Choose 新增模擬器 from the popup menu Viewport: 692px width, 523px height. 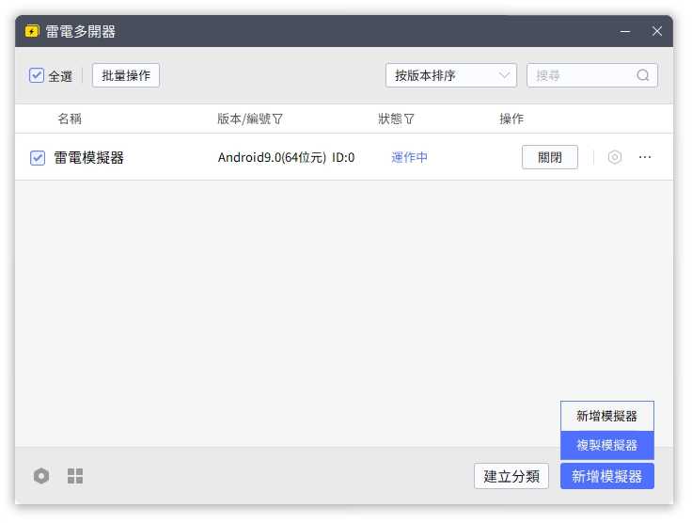click(606, 416)
